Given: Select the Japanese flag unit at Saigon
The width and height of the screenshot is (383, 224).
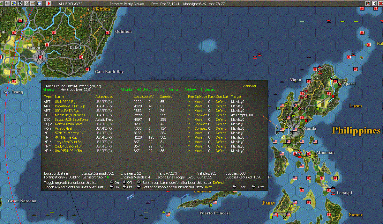Looking at the screenshot, I should click(x=41, y=57).
